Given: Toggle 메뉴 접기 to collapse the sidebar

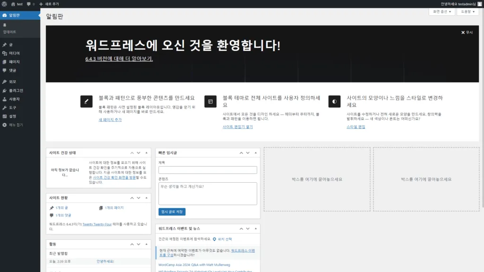Looking at the screenshot, I should click(x=5, y=125).
